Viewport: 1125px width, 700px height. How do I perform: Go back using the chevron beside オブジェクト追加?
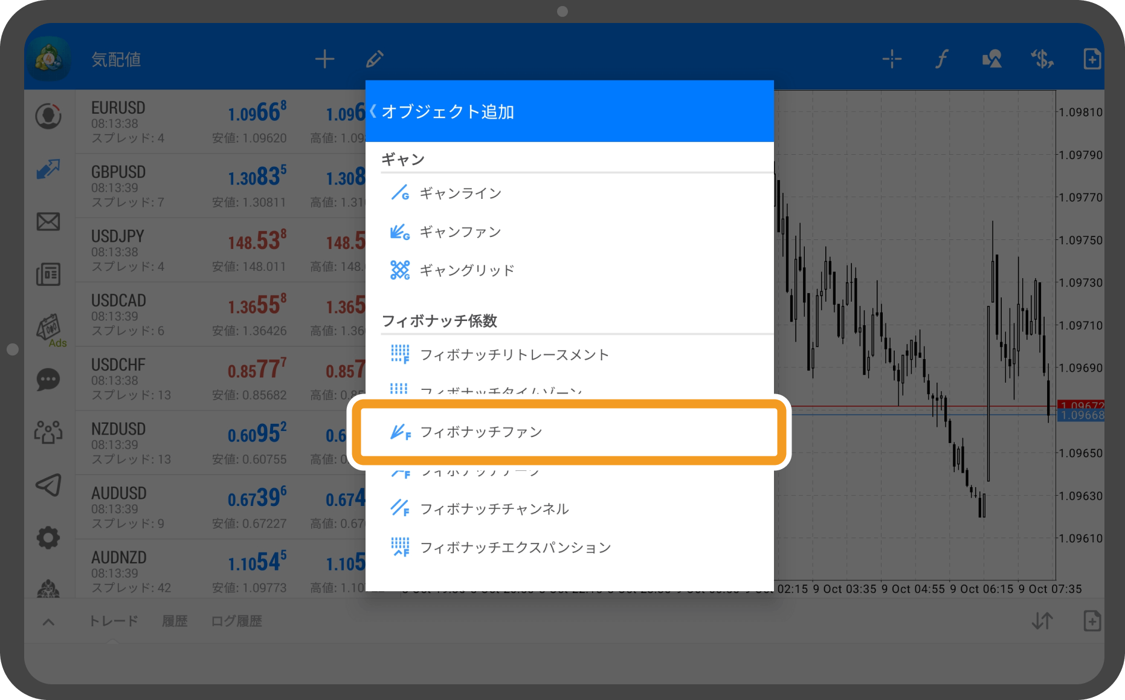(x=373, y=111)
